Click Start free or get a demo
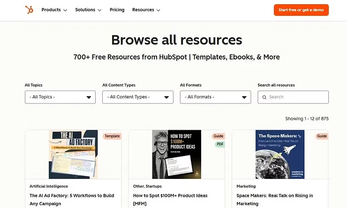The height and width of the screenshot is (208, 347). tap(301, 10)
